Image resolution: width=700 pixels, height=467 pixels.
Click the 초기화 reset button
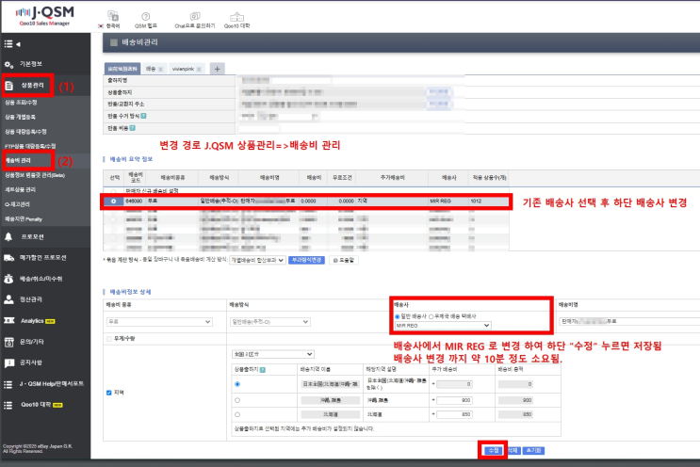click(x=533, y=450)
